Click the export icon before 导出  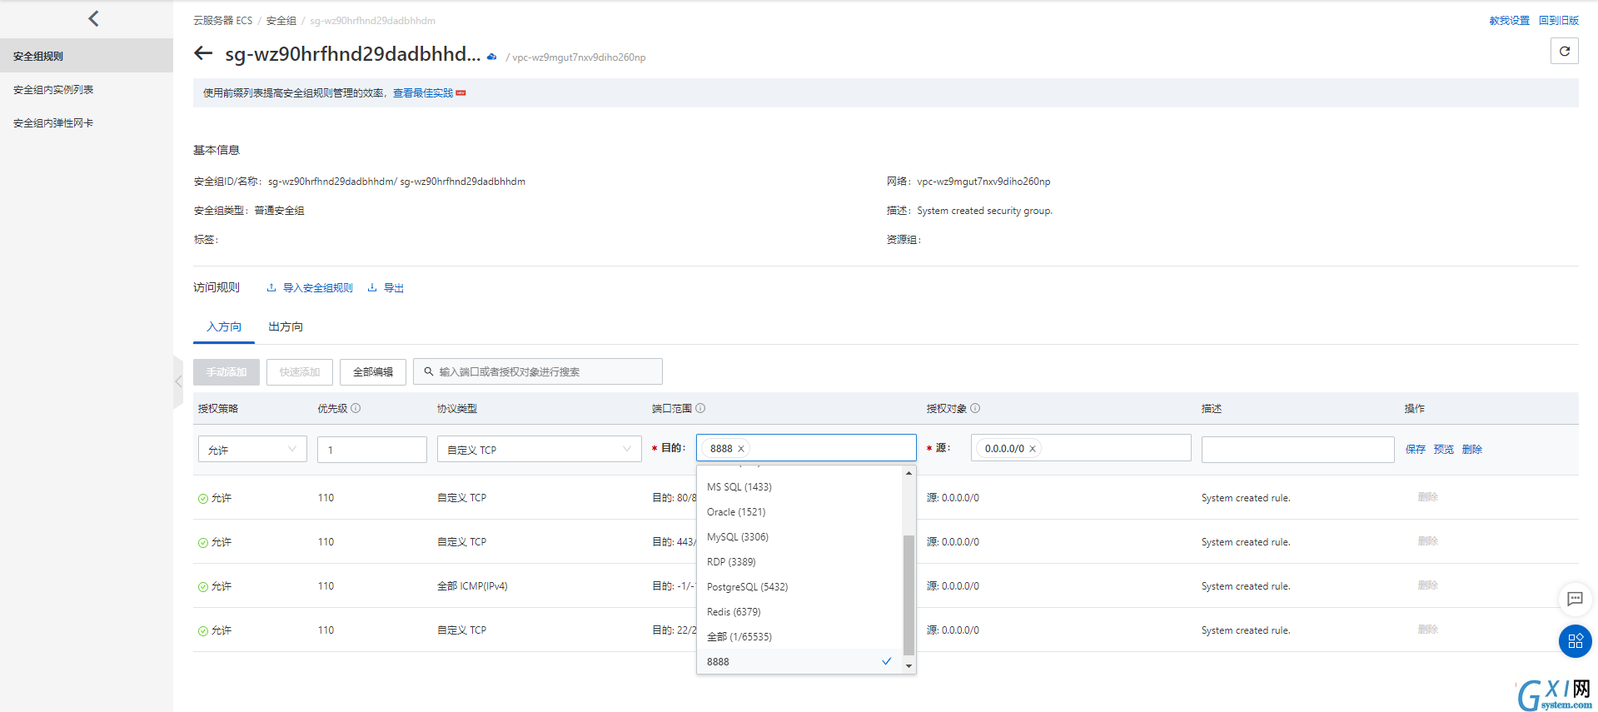coord(372,287)
